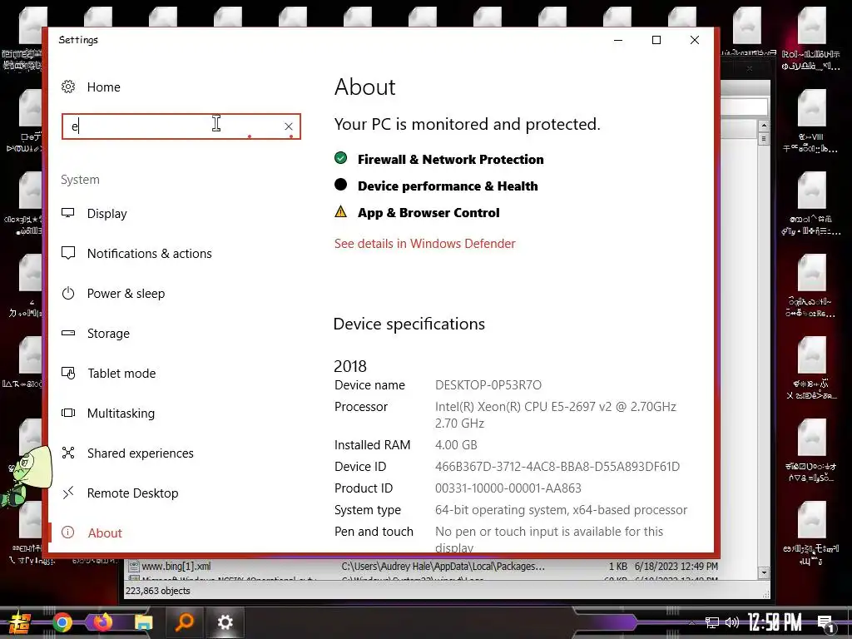The image size is (852, 639).
Task: Click Home at top of Settings sidebar
Action: (104, 87)
